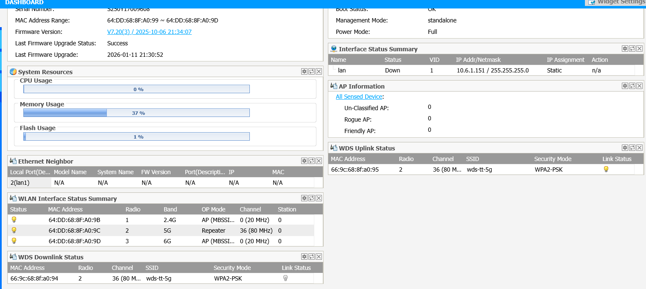The width and height of the screenshot is (646, 289).
Task: Click the Rogue AP label
Action: point(358,119)
